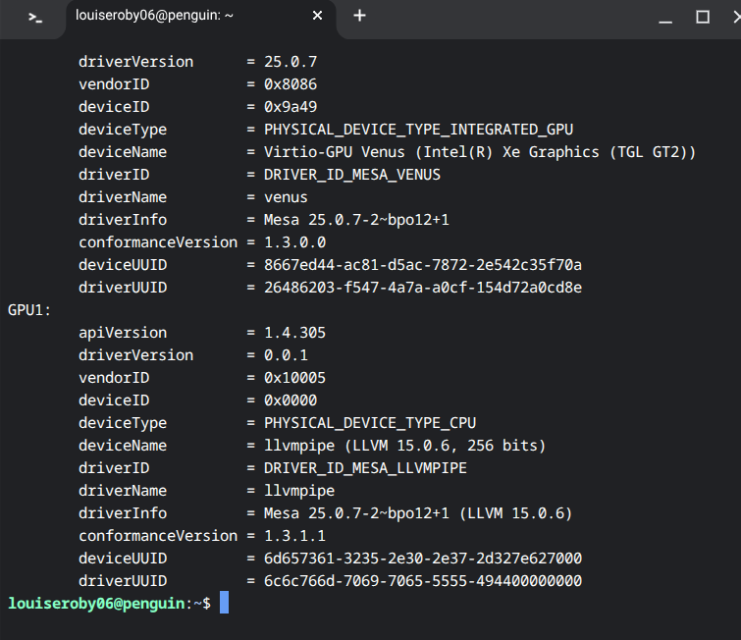Click the PHYSICAL_DEVICE_TYPE_INTEGRATED_GPU value
The image size is (741, 640).
coord(418,130)
